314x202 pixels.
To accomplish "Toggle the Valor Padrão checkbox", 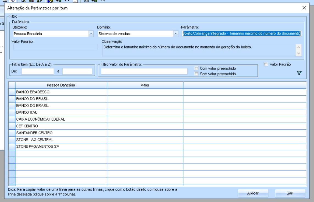I will point(266,64).
